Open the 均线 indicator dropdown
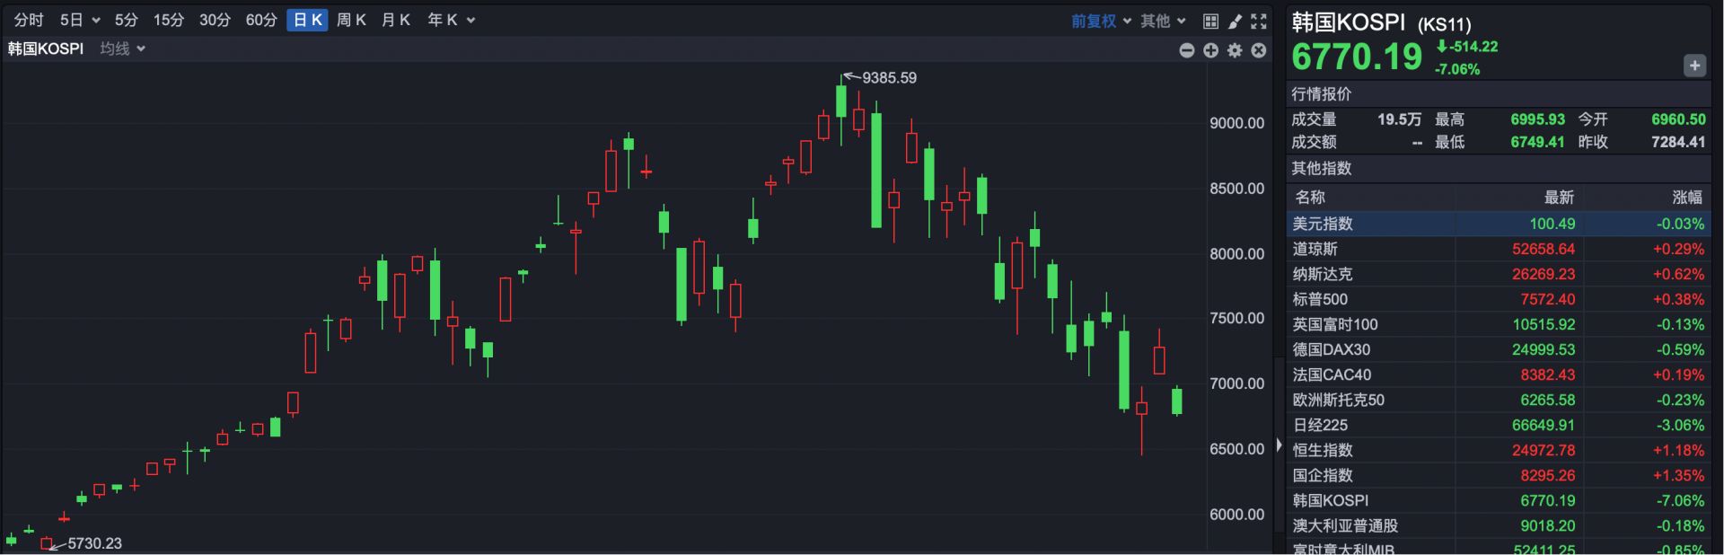1724x555 pixels. [x=122, y=48]
